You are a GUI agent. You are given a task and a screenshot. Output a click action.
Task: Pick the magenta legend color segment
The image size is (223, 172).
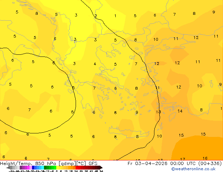pos(28,167)
